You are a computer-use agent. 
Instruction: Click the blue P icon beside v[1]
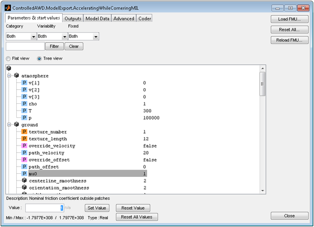click(24, 82)
